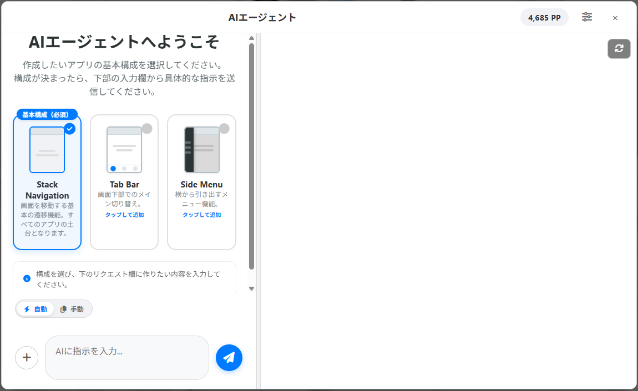Click the refresh icon on the preview panel
638x391 pixels.
tap(619, 49)
